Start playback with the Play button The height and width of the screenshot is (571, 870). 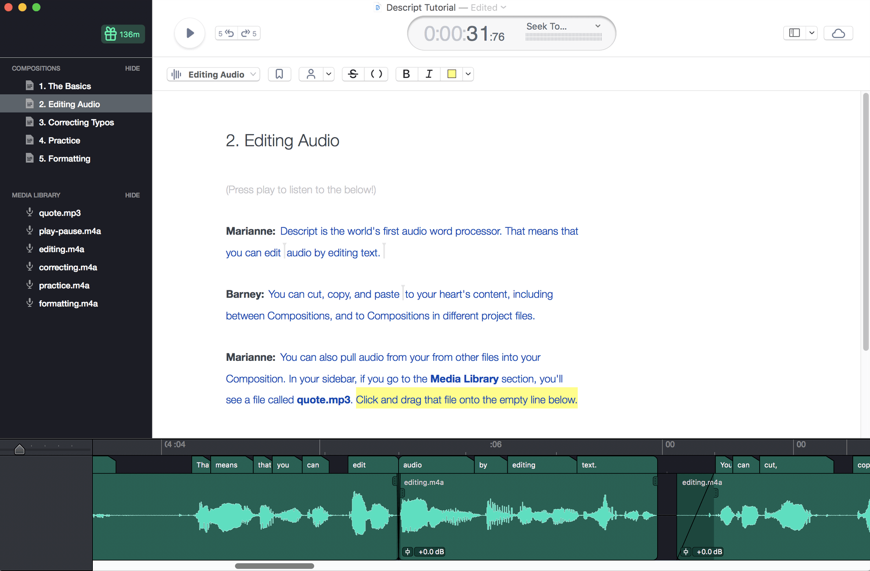pos(190,33)
